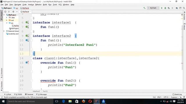Hide Project panel with minus icon
The height and width of the screenshot is (104, 186).
pyautogui.click(x=17, y=12)
